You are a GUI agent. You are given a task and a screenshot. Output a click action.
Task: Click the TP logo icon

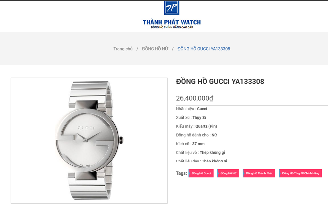(x=172, y=8)
